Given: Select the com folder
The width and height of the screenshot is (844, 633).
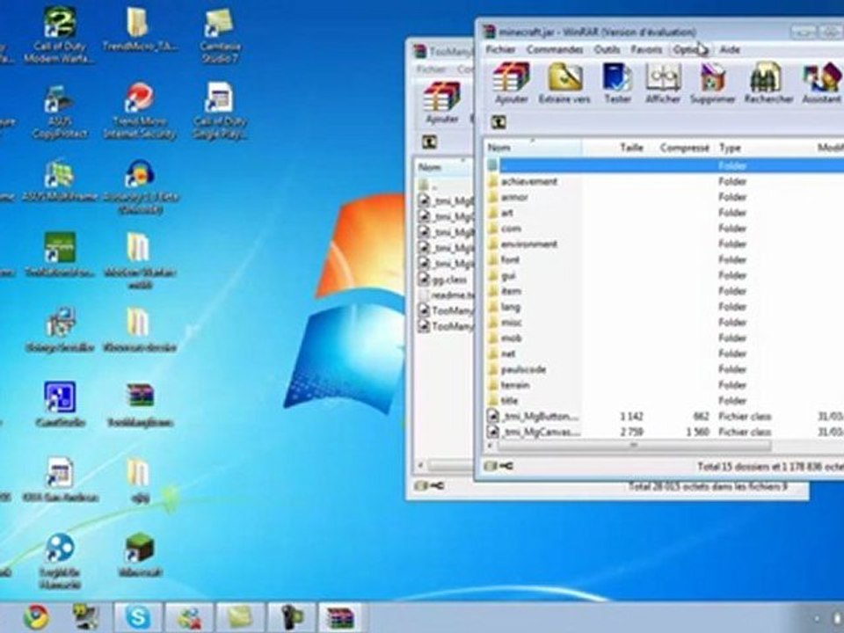Looking at the screenshot, I should tap(510, 229).
